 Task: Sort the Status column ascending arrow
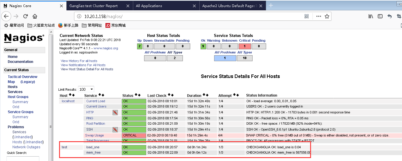tap(136, 95)
